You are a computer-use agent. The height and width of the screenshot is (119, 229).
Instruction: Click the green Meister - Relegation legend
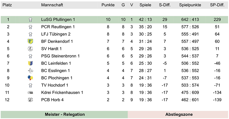tap(64, 114)
